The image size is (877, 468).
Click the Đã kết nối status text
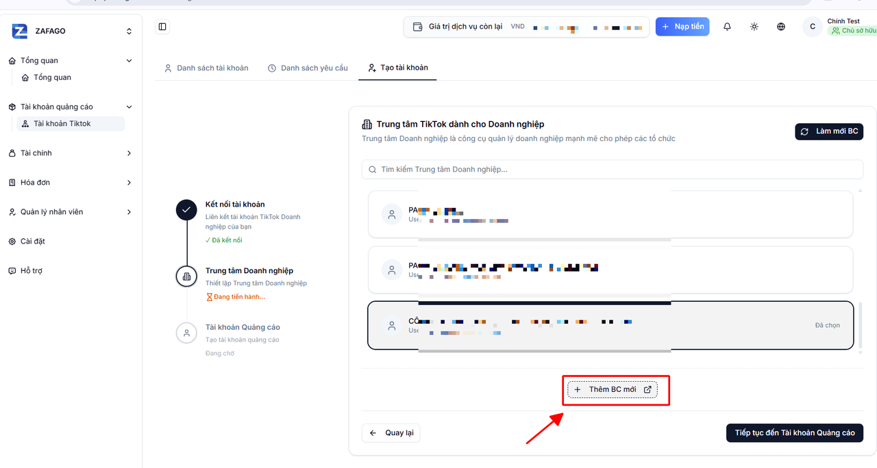[223, 240]
